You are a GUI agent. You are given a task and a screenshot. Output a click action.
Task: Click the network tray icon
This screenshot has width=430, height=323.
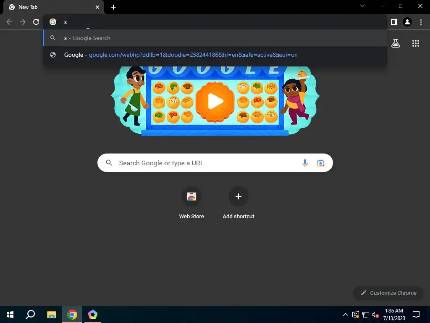click(x=366, y=315)
